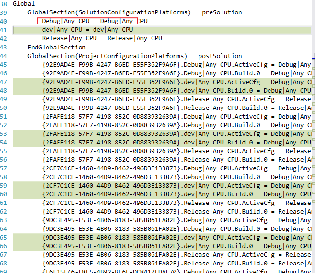This screenshot has width=316, height=276.
Task: Click line 68 9DC3E495 Release Build.0 entry
Action: click(177, 264)
